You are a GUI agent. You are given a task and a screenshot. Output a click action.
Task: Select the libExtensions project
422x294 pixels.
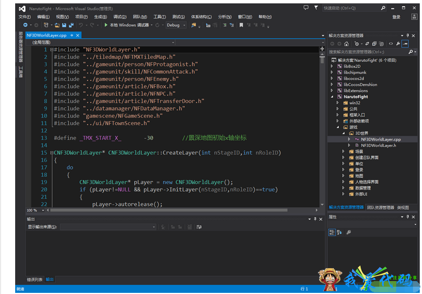click(x=356, y=91)
